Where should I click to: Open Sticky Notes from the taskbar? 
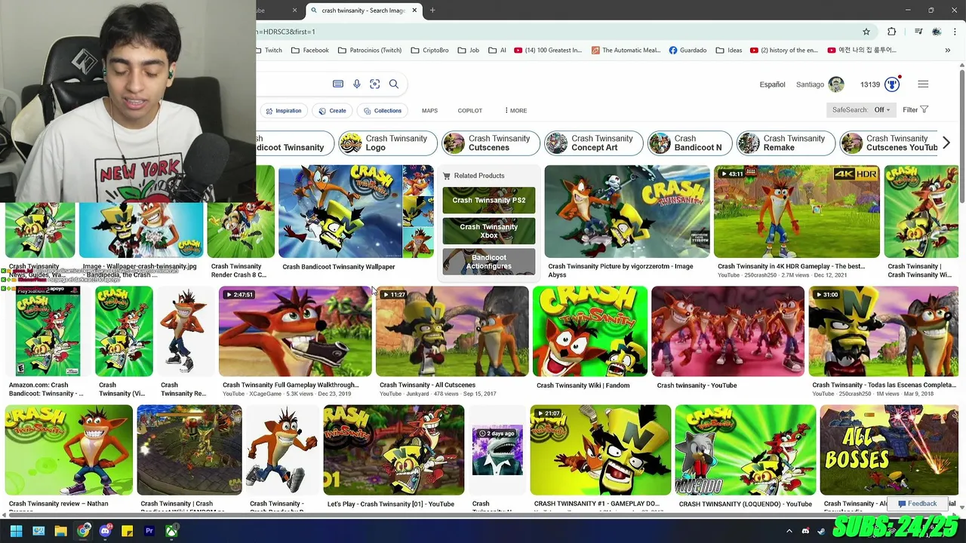(x=128, y=531)
